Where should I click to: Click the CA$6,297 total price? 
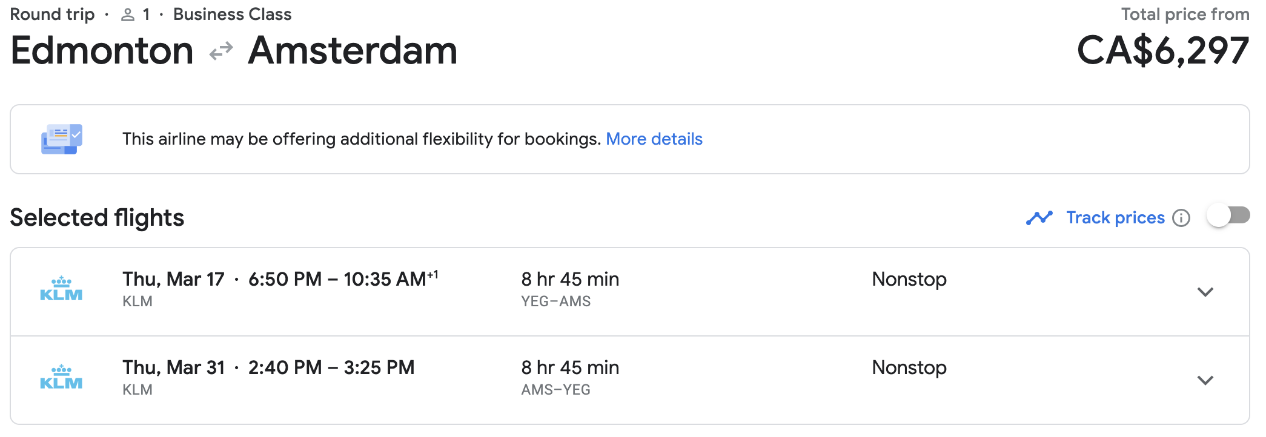[1162, 50]
